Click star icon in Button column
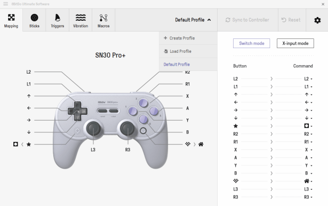 click(x=236, y=126)
